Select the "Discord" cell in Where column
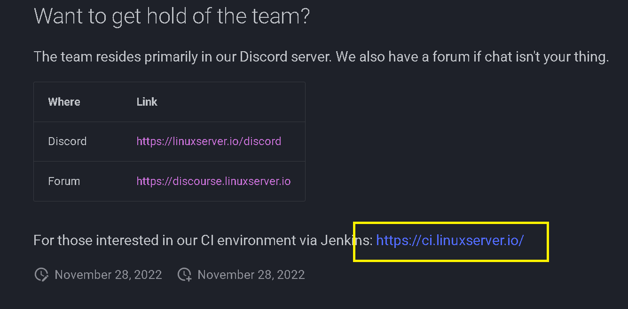This screenshot has width=628, height=309. point(67,141)
